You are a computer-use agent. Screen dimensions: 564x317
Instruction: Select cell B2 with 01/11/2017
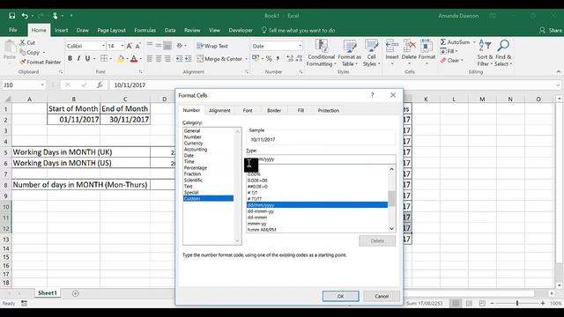pos(74,120)
